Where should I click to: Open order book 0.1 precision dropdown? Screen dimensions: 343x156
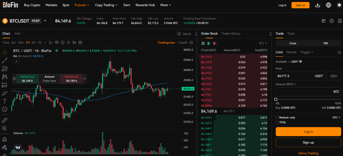coord(263,43)
